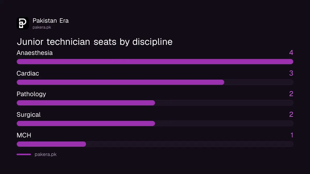
Task: Select the Pathology value 2
Action: coord(291,94)
